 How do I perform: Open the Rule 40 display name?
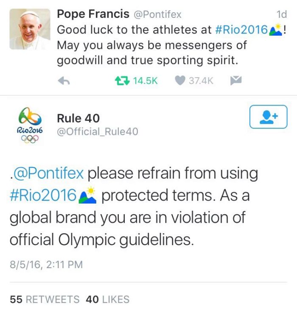(78, 118)
